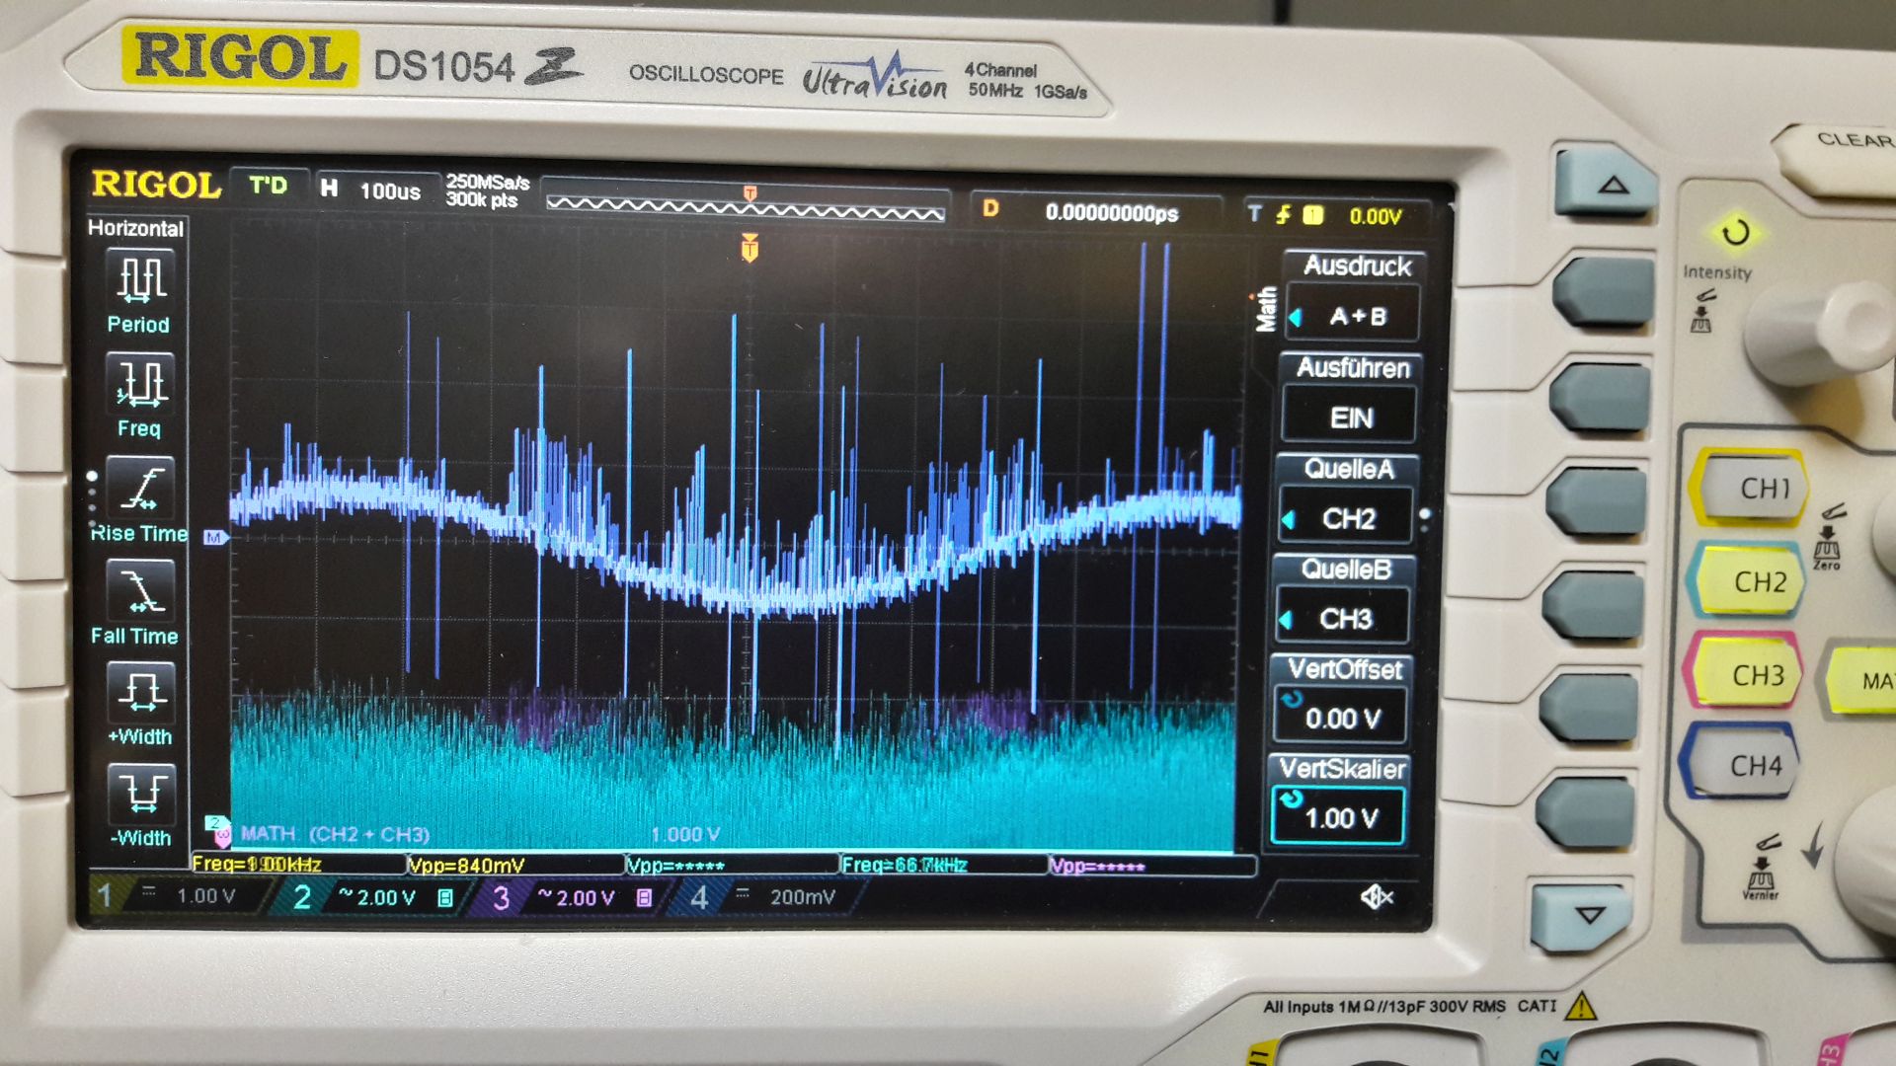Click the T'D trigger status indicator
This screenshot has height=1066, width=1896.
coord(268,186)
